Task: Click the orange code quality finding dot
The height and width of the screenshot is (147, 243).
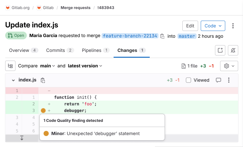Action: [43, 111]
